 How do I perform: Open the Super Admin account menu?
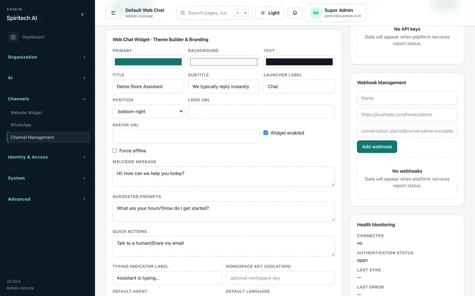[x=335, y=13]
